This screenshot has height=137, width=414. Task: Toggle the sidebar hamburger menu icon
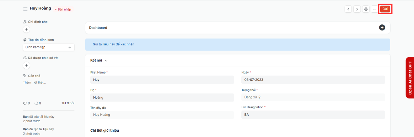click(x=25, y=9)
